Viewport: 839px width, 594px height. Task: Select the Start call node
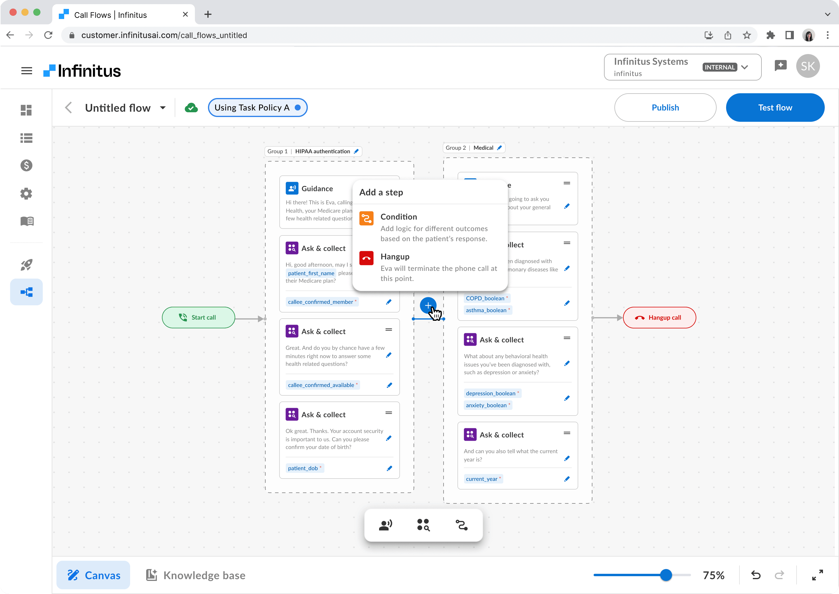198,317
